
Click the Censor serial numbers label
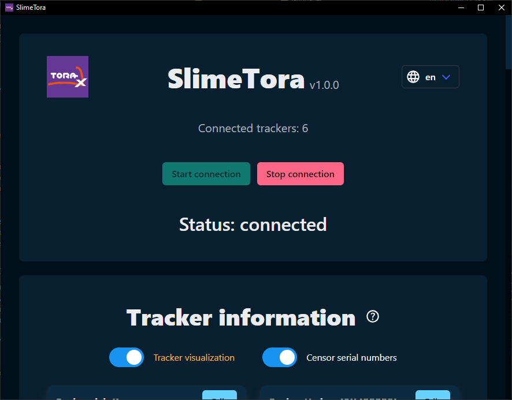[x=351, y=358]
